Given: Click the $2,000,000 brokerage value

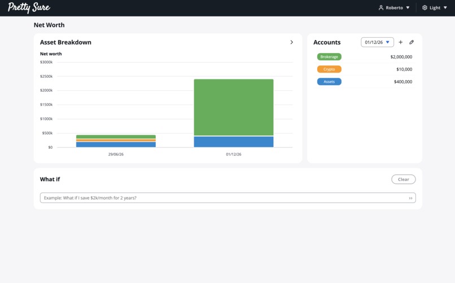Looking at the screenshot, I should pos(401,57).
